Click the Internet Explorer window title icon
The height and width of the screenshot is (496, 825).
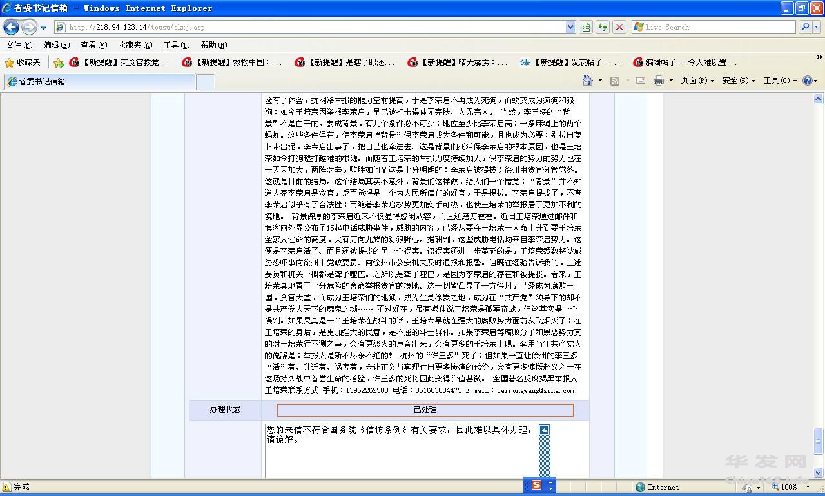pyautogui.click(x=8, y=8)
